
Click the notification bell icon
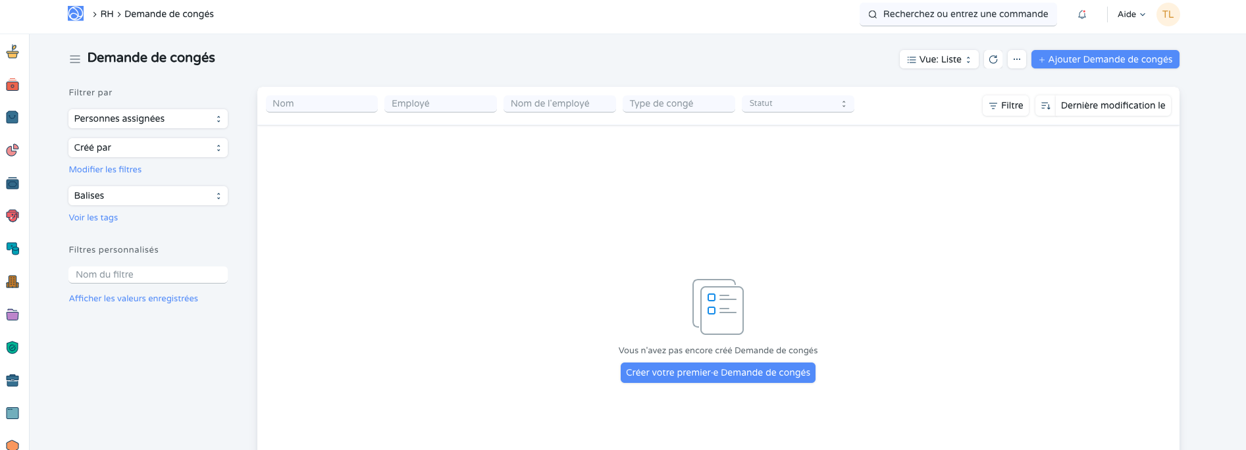click(x=1082, y=14)
